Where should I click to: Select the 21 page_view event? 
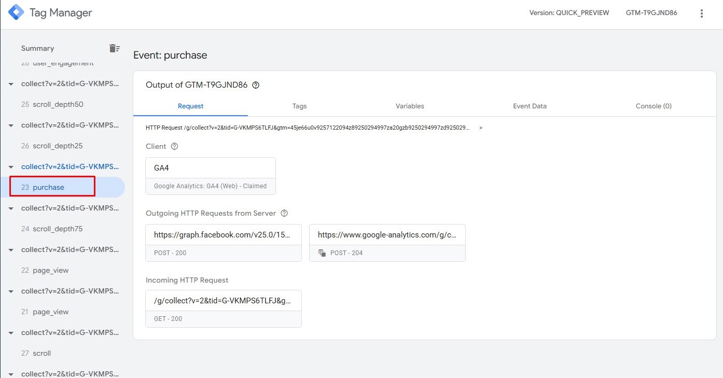pyautogui.click(x=45, y=312)
